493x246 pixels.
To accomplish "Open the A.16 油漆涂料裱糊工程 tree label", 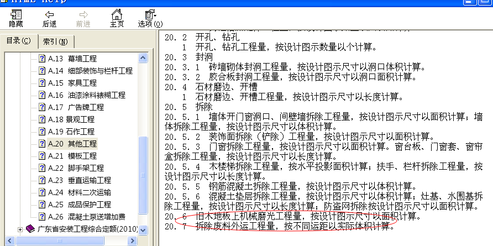I will (x=86, y=95).
